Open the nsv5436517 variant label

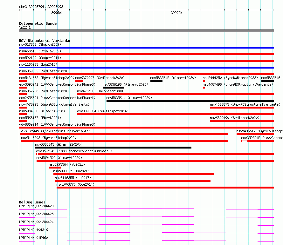259,131
